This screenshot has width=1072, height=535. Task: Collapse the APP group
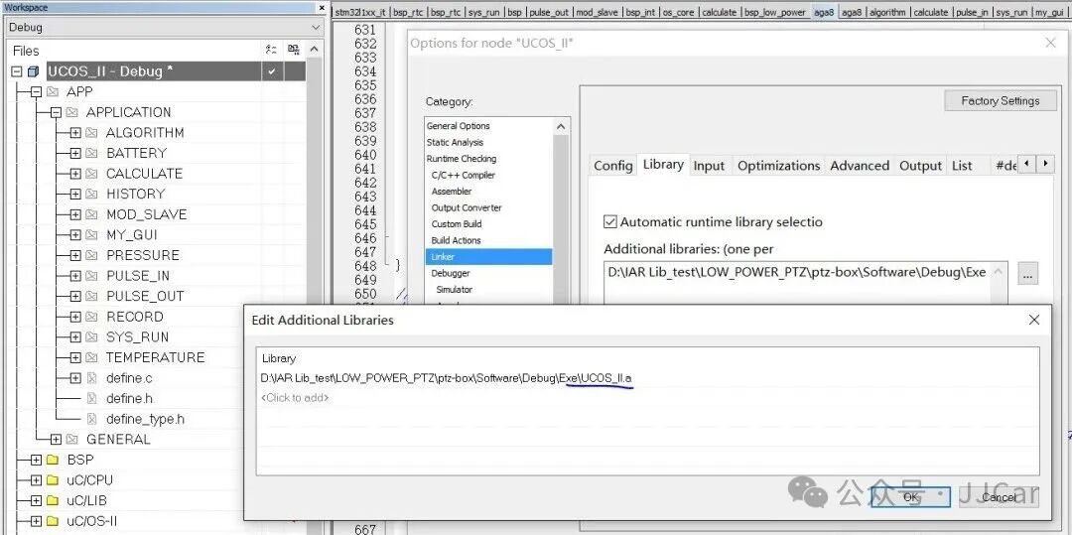tap(37, 92)
